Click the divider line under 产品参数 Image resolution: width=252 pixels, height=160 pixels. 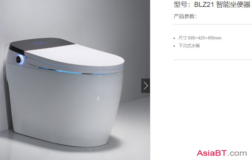[213, 24]
